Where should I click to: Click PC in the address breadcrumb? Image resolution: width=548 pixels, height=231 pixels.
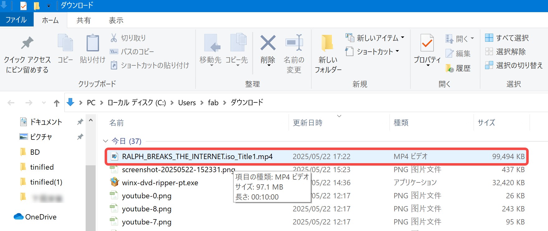[x=91, y=103]
